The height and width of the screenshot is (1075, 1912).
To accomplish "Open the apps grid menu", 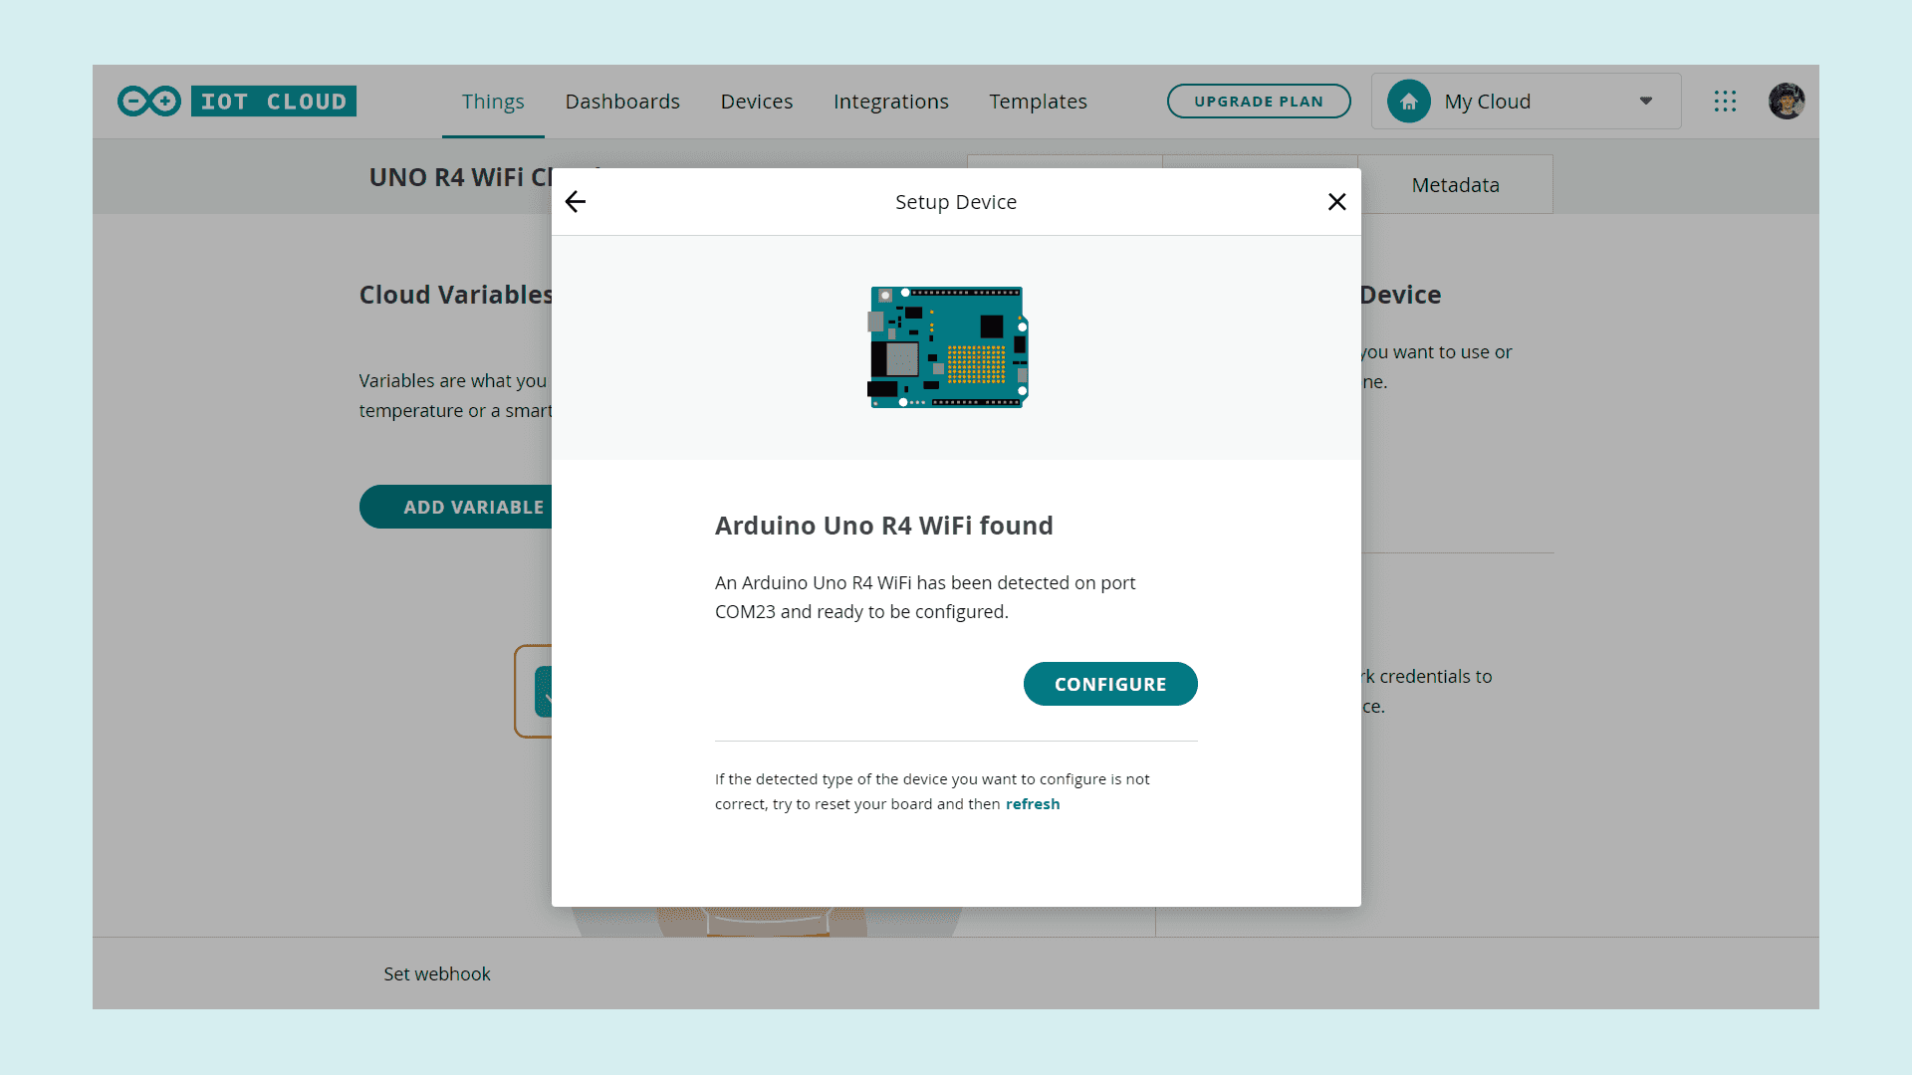I will (1725, 102).
